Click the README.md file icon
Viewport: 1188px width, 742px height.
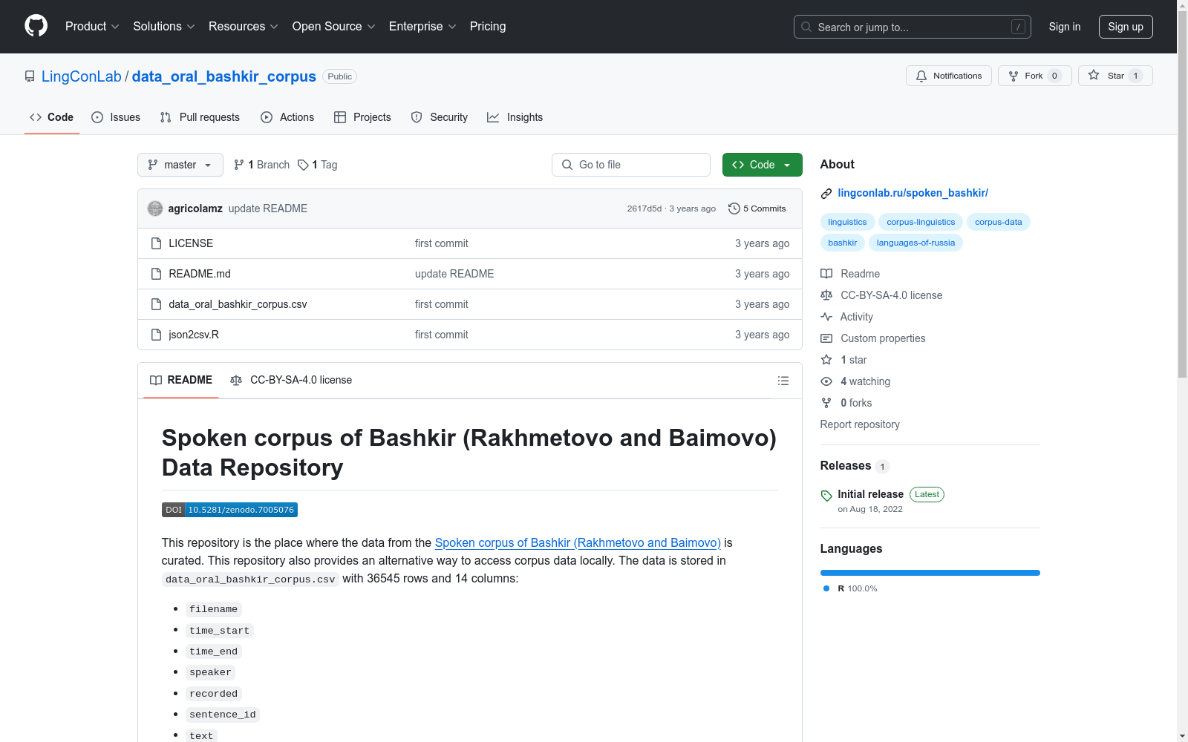coord(156,274)
